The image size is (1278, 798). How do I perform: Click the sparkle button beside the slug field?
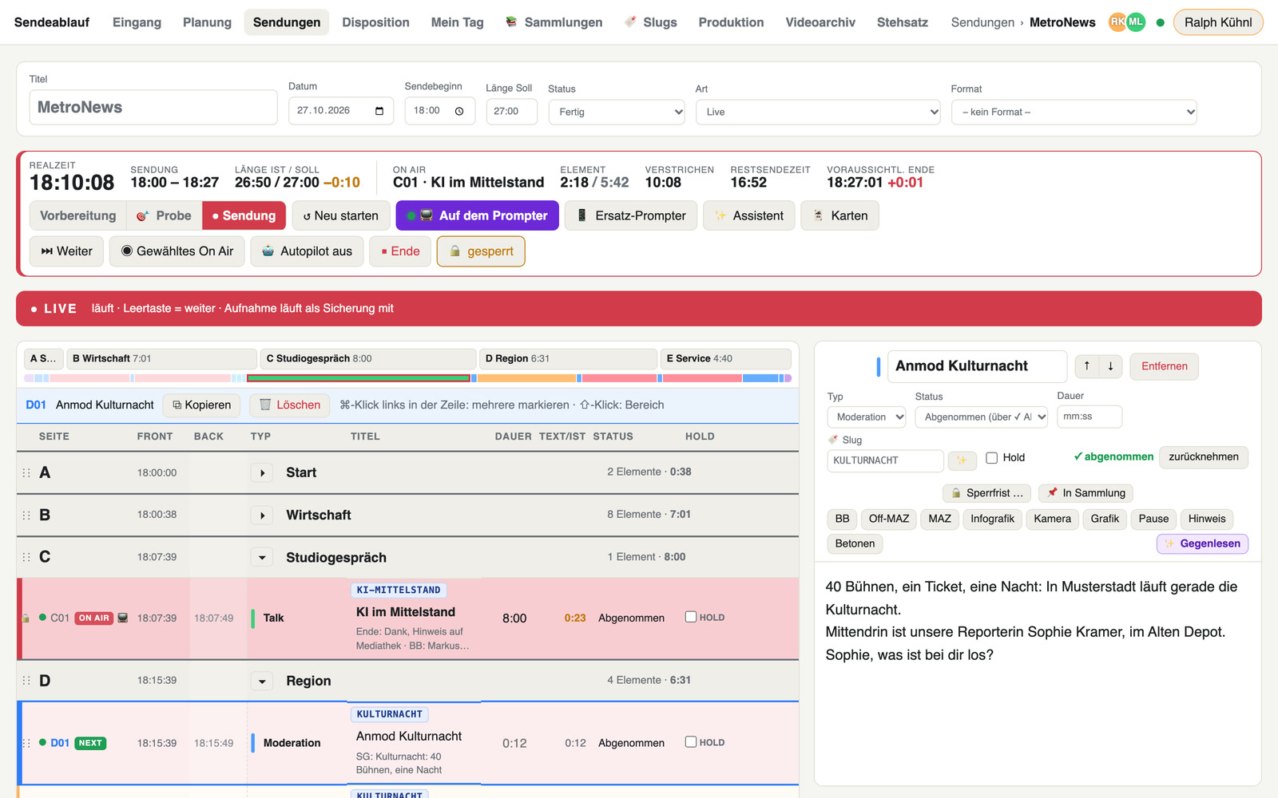click(x=962, y=460)
